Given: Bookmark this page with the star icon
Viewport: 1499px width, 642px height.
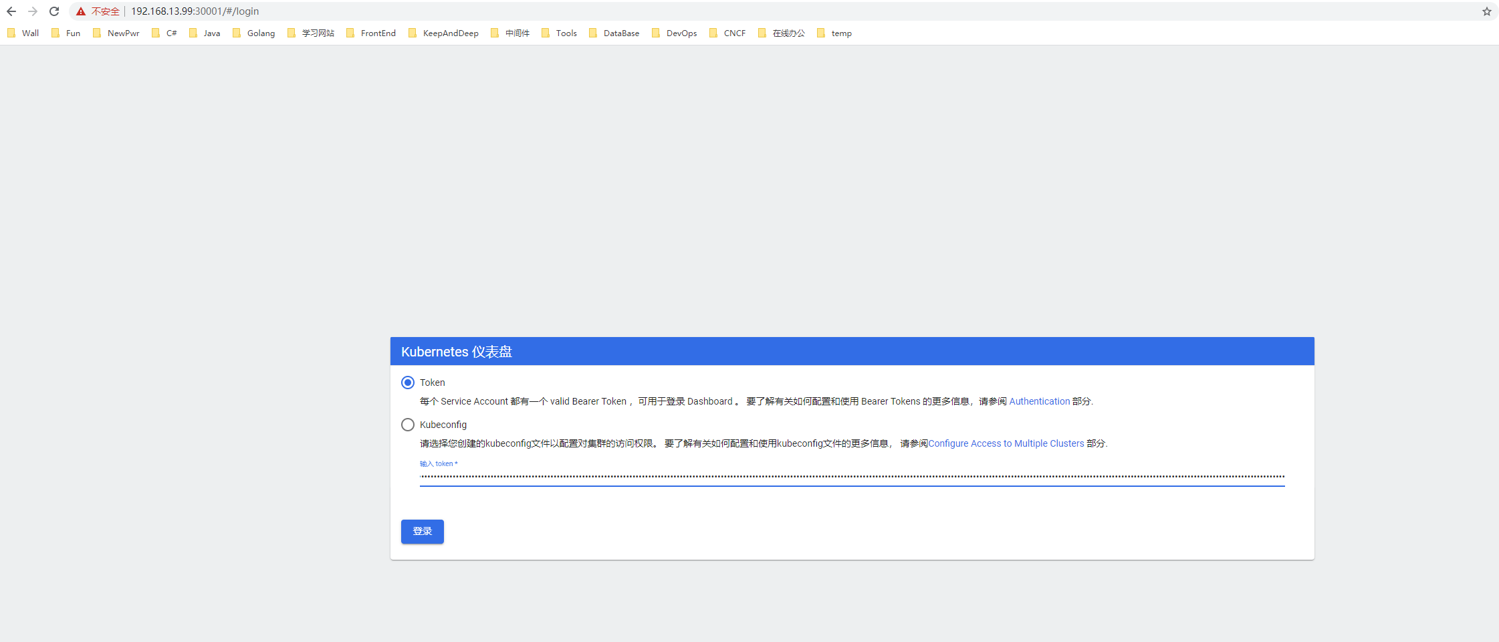Looking at the screenshot, I should tap(1486, 11).
